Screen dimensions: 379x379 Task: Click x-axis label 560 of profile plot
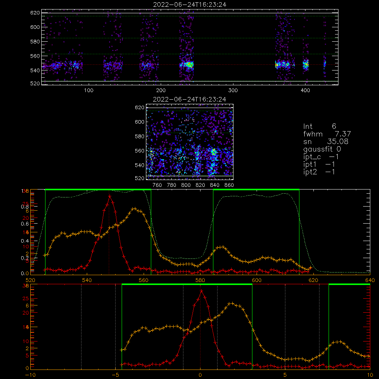click(x=144, y=280)
